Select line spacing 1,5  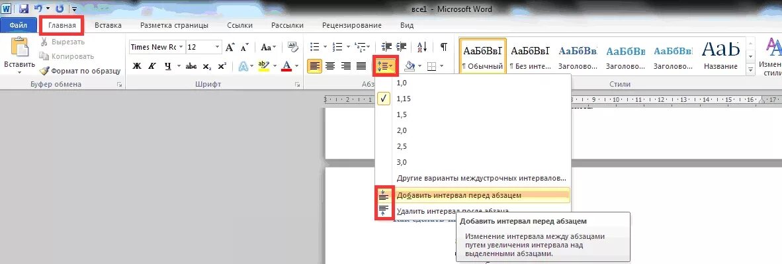[472, 114]
